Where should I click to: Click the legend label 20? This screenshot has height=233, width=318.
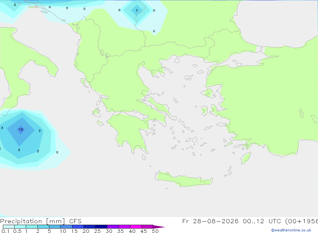pos(86,231)
